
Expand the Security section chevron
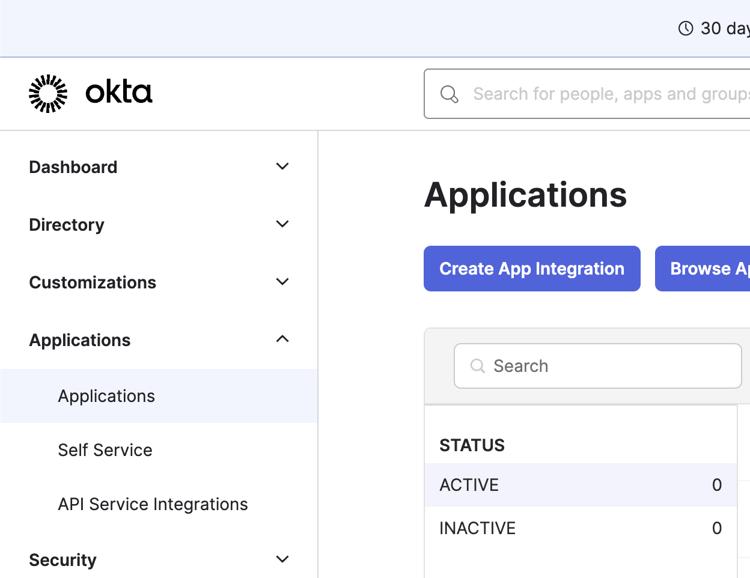(282, 559)
